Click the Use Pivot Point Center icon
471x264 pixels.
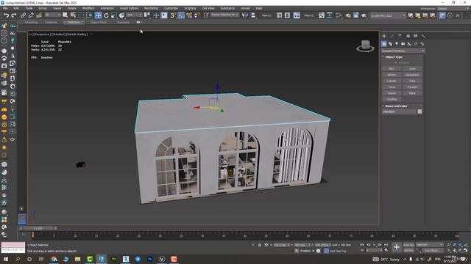pos(147,15)
